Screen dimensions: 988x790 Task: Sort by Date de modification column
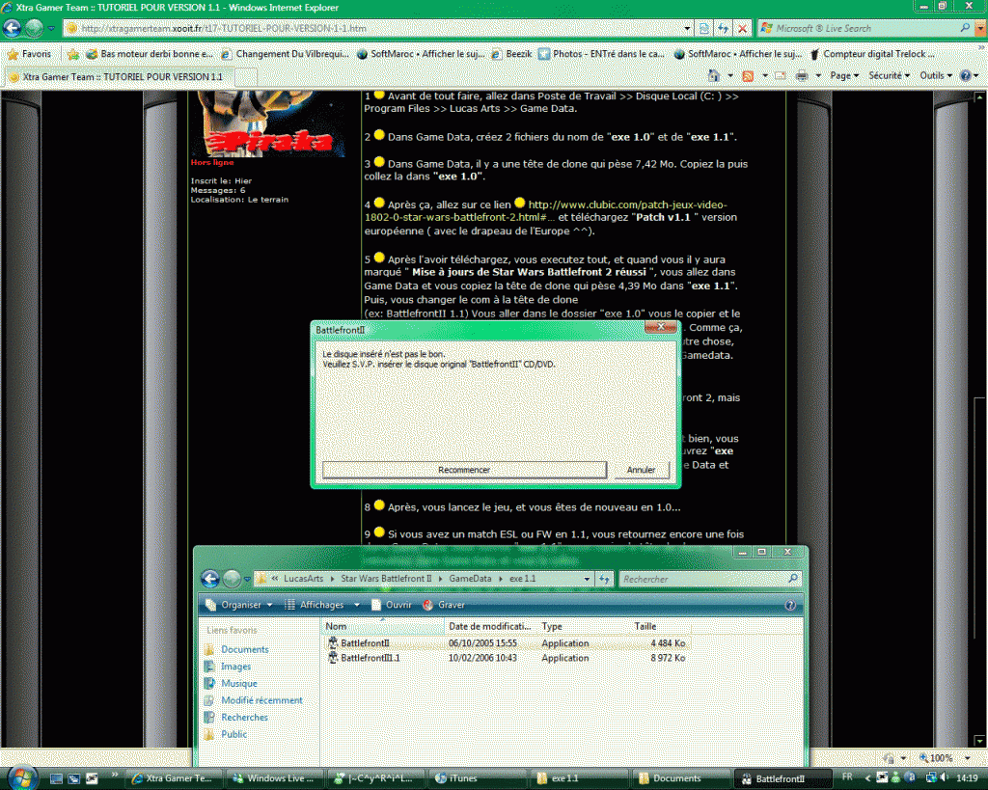point(490,626)
